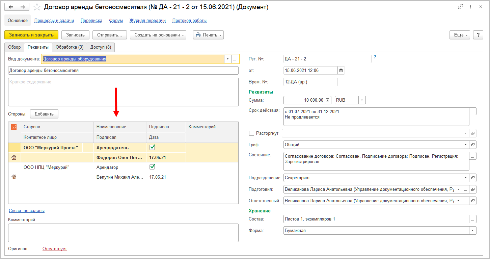Open the Журнал передачи section
The height and width of the screenshot is (259, 490).
coord(147,21)
